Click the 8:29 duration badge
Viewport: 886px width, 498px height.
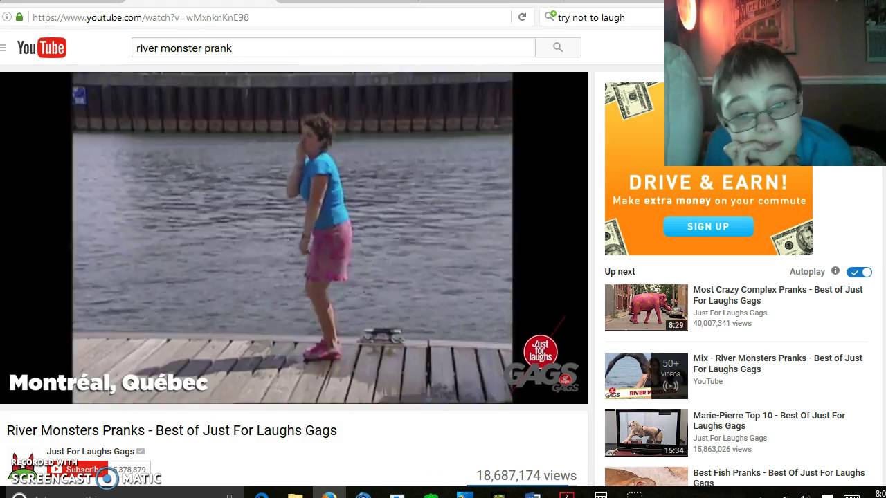pyautogui.click(x=676, y=325)
